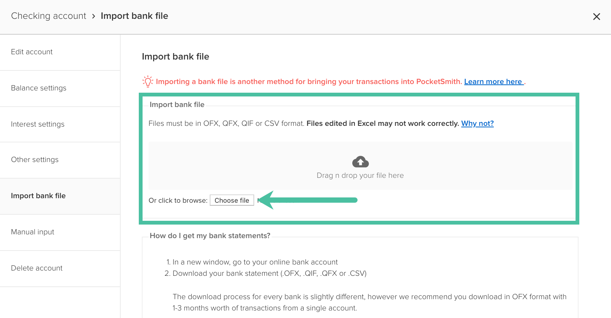
Task: Open the Why not? link
Action: (x=477, y=124)
